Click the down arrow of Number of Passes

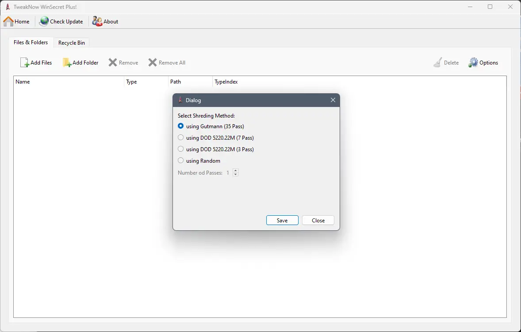pos(236,174)
